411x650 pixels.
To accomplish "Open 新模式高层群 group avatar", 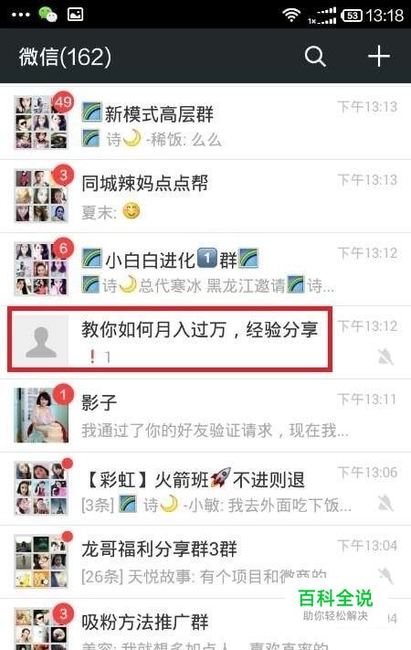I will (41, 123).
